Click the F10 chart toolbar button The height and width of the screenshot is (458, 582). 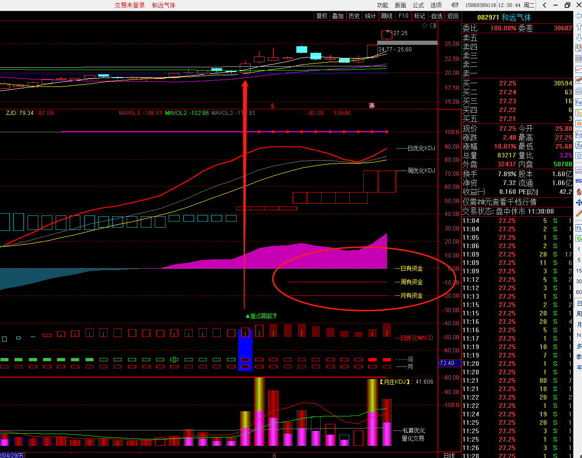(403, 16)
